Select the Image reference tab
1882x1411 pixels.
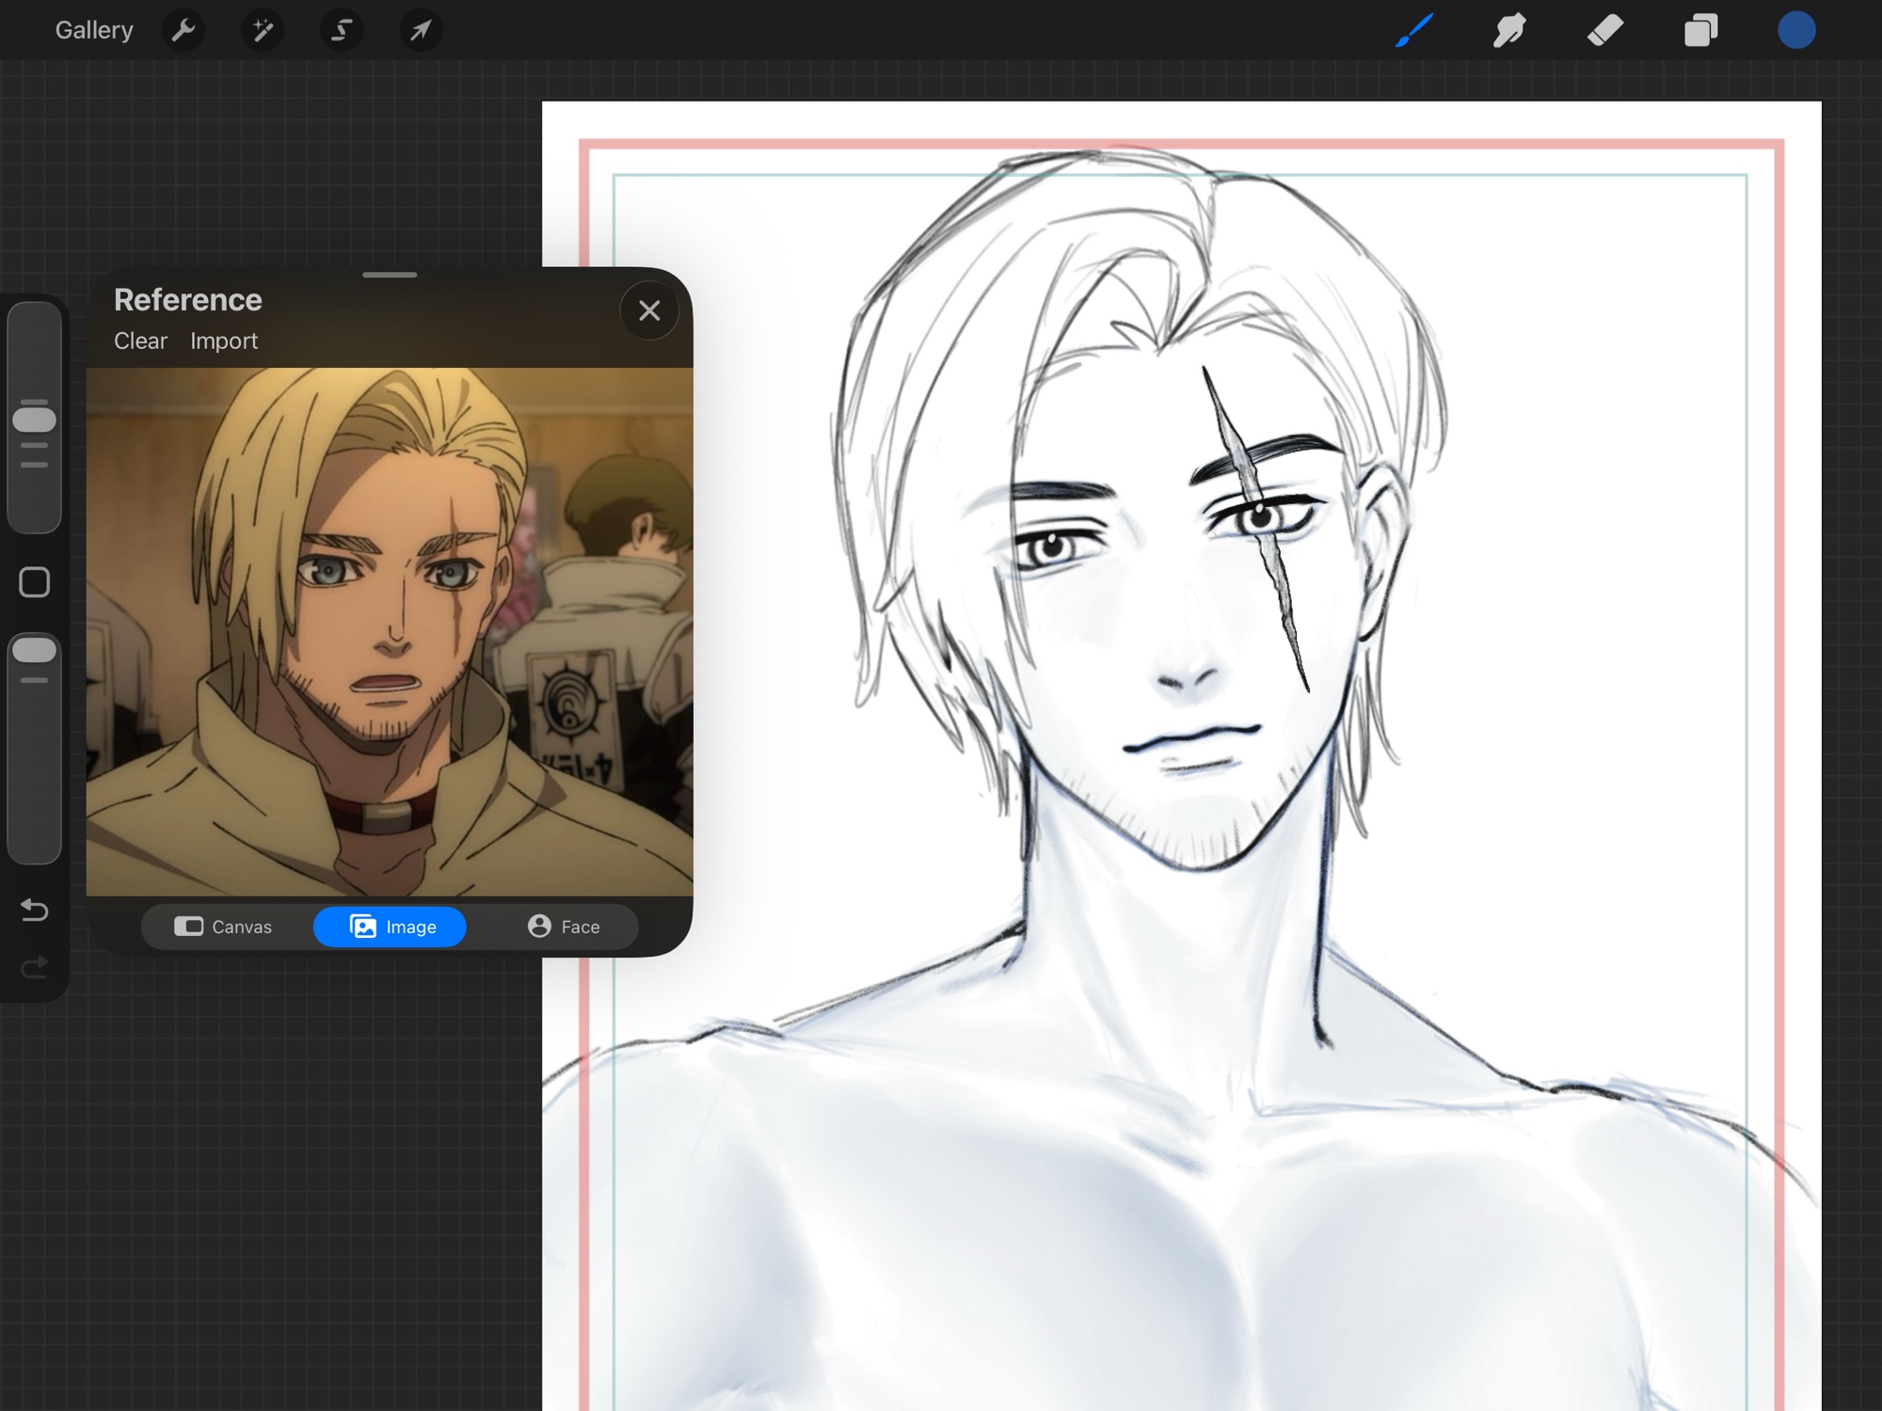(391, 927)
